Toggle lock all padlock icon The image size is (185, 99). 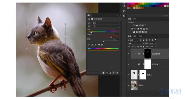pyautogui.click(x=144, y=46)
